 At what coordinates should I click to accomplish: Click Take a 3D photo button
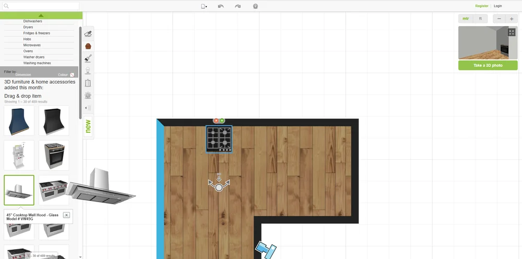[488, 65]
